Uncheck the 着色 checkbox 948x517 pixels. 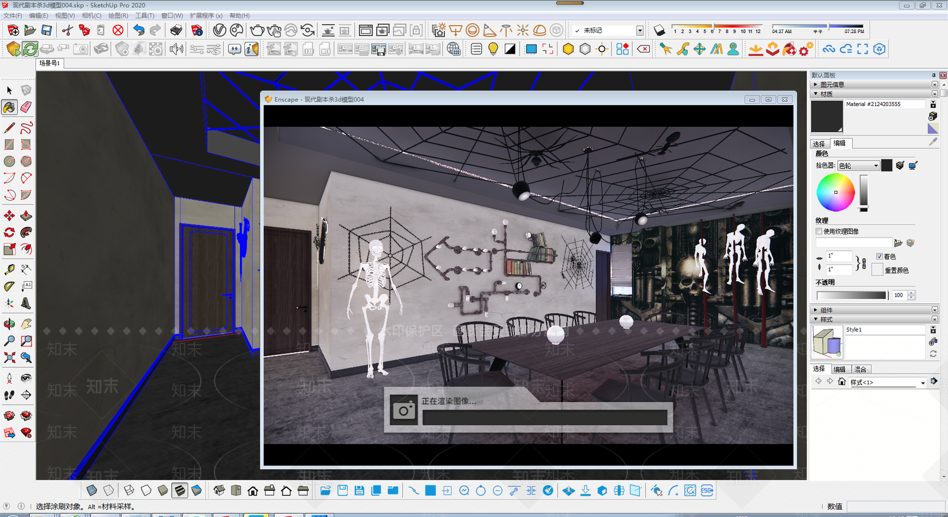879,256
